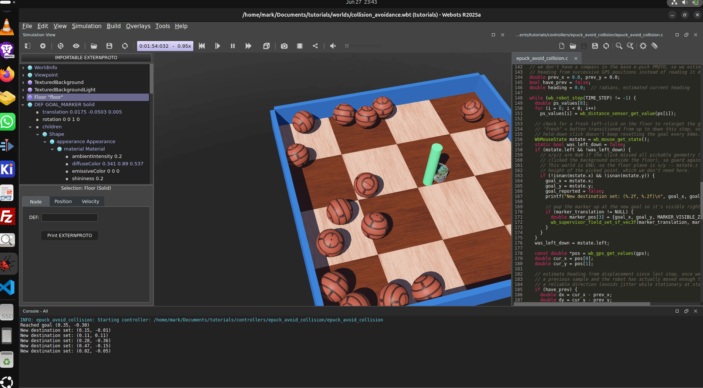Toggle 3D rendering cube icon
703x388 pixels.
266,46
